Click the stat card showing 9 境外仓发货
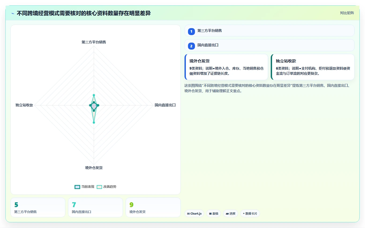This screenshot has width=365, height=228. click(x=153, y=207)
